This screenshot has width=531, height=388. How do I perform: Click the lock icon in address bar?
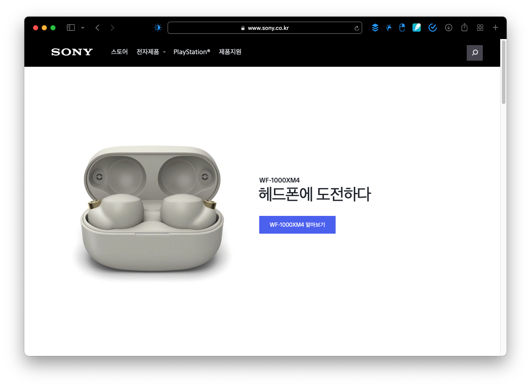click(243, 28)
